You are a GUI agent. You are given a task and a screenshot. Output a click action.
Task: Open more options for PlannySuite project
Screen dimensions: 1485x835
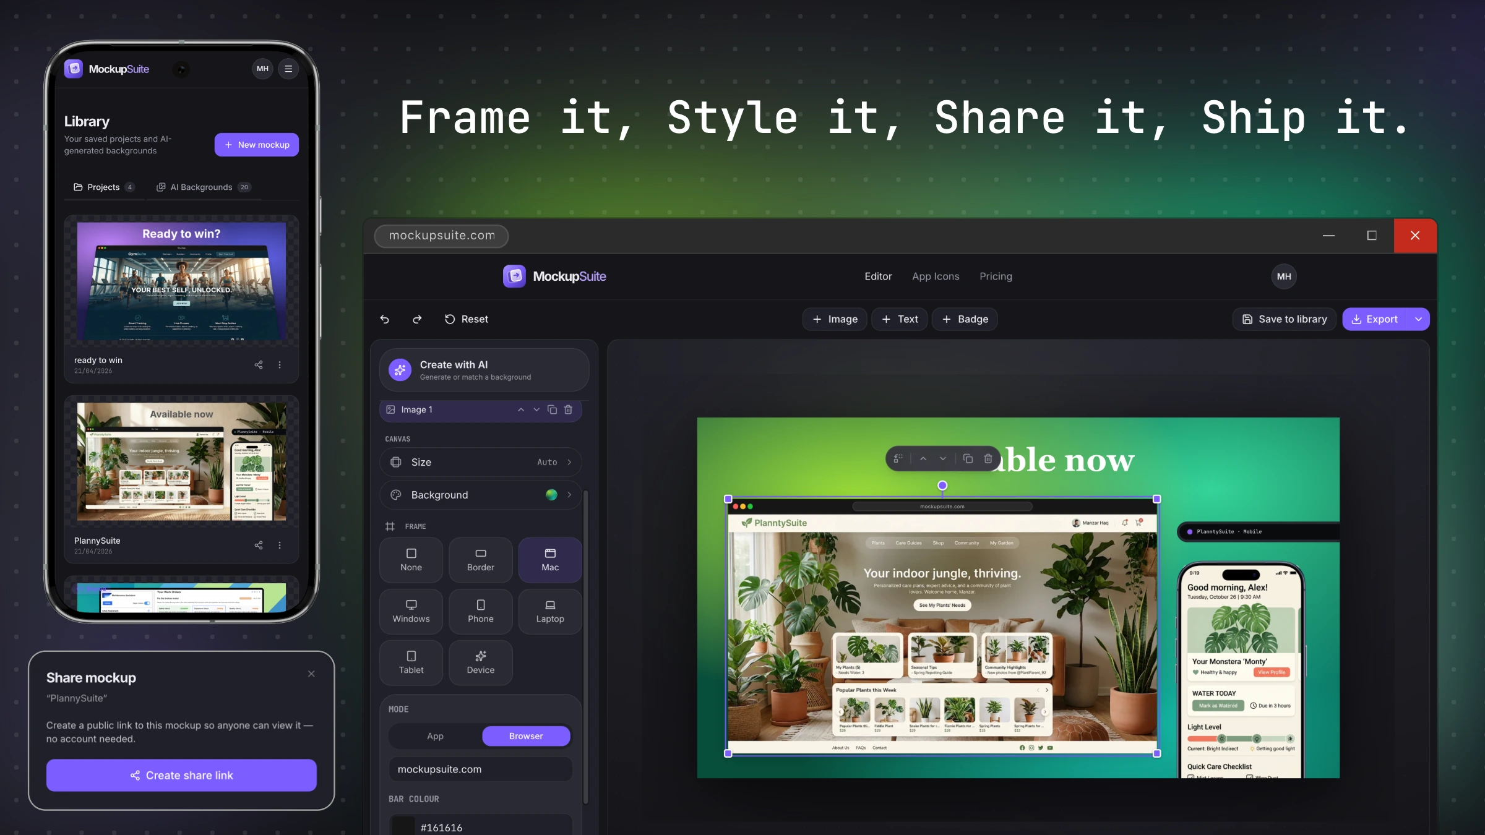[x=280, y=545]
